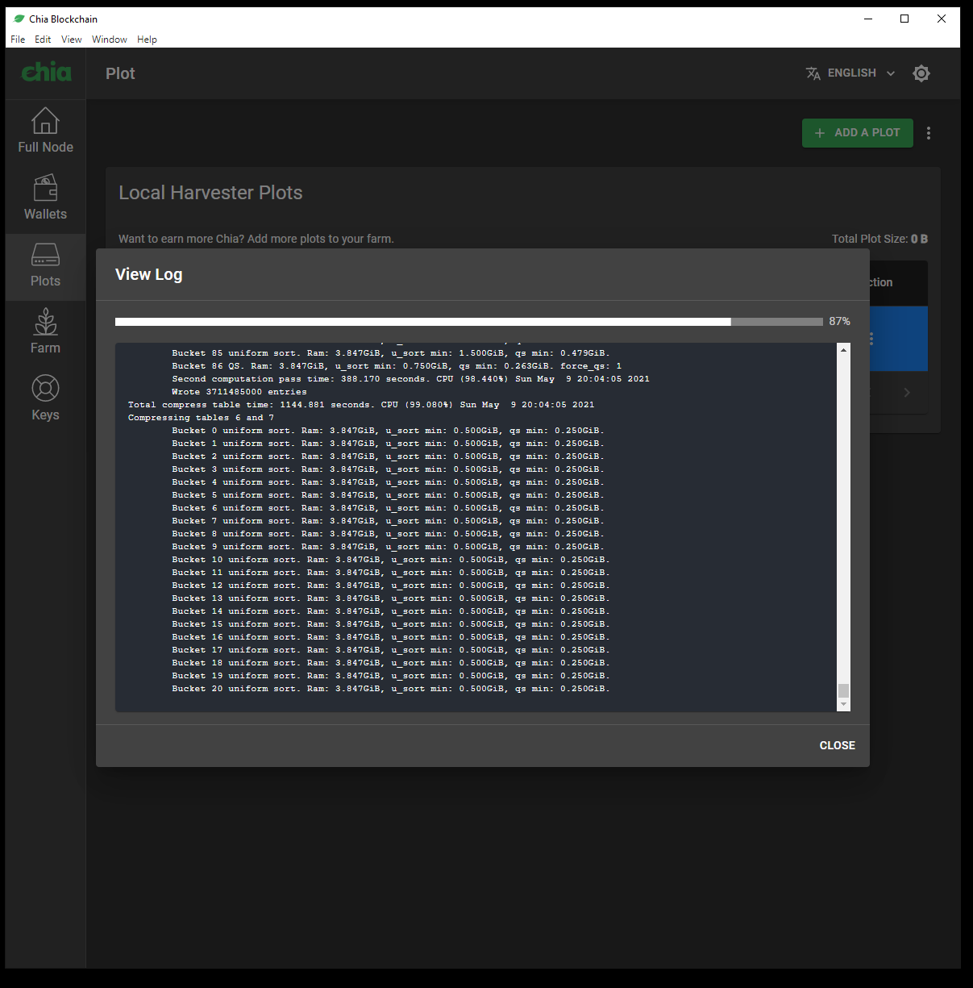
Task: Open the Full Node section
Action: [x=45, y=129]
